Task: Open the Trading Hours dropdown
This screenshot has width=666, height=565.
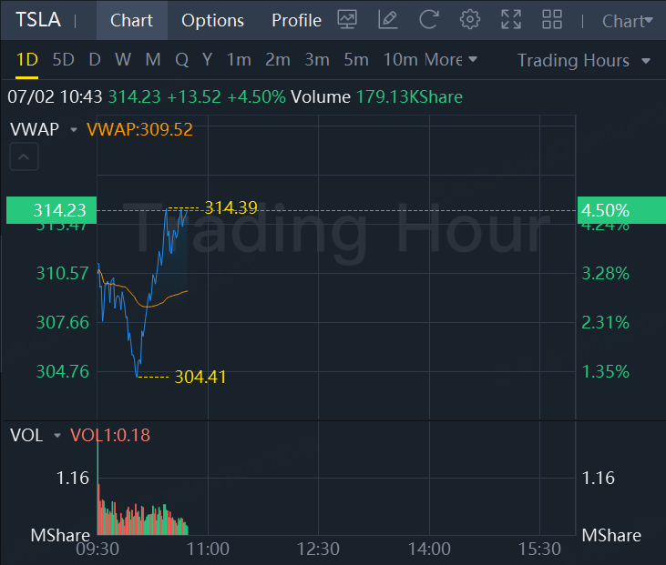Action: (x=584, y=61)
